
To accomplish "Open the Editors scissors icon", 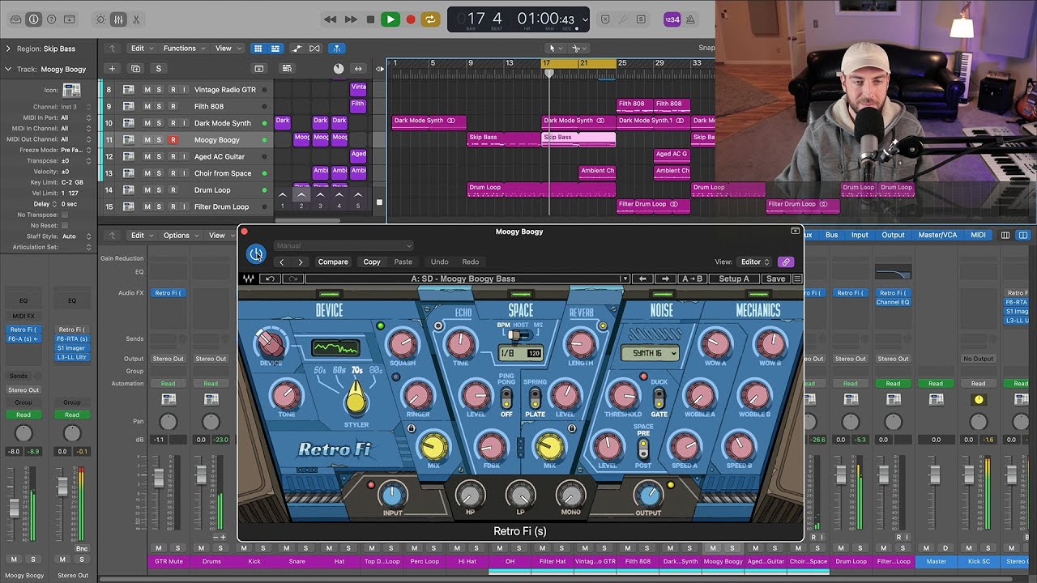I will (x=136, y=19).
